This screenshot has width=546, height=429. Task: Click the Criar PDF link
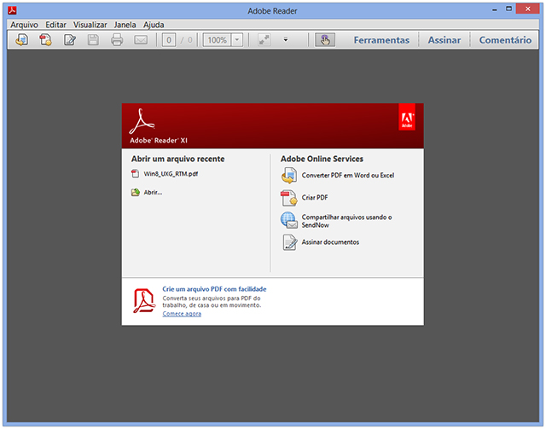(x=315, y=197)
